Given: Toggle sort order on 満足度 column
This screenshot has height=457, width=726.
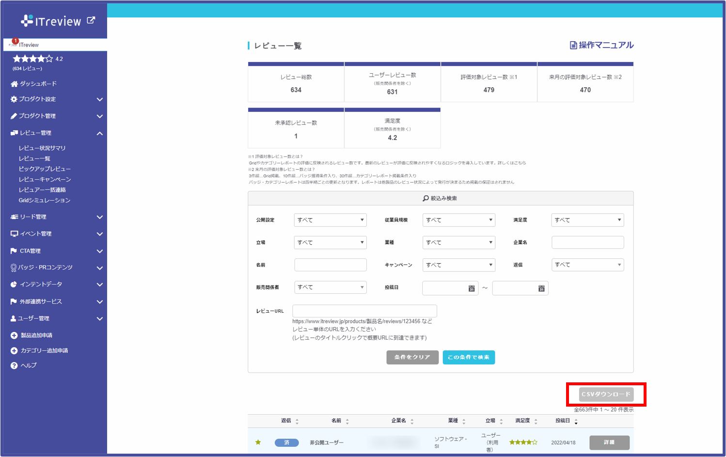Looking at the screenshot, I should (536, 421).
